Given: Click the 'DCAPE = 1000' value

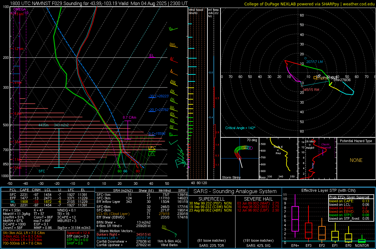Looking at the screenshot, I should click(x=14, y=224).
